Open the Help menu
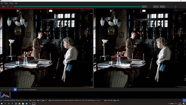Image resolution: width=186 pixels, height=105 pixels. click(x=16, y=3)
